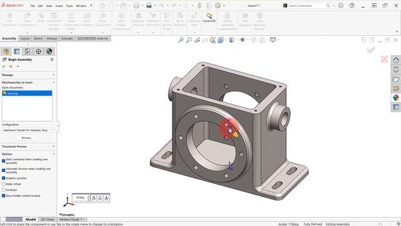Open the DisplayManager color ball tab
This screenshot has width=401, height=226.
pos(49,51)
